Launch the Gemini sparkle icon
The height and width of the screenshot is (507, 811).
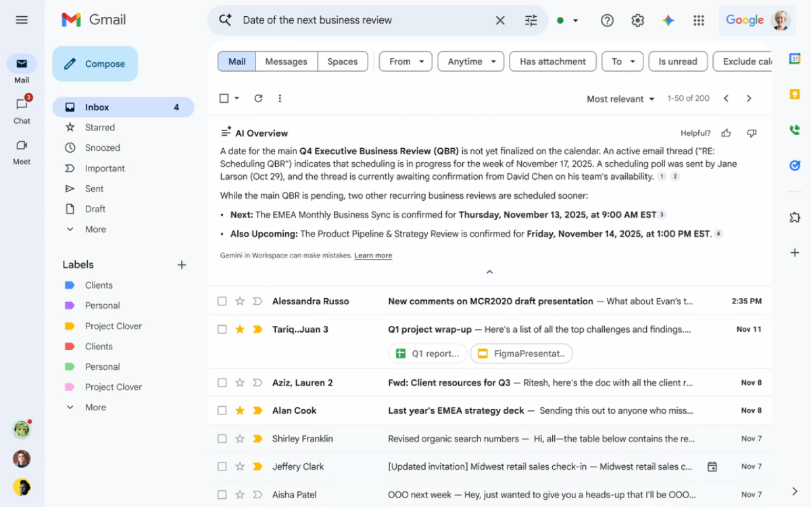(x=668, y=20)
